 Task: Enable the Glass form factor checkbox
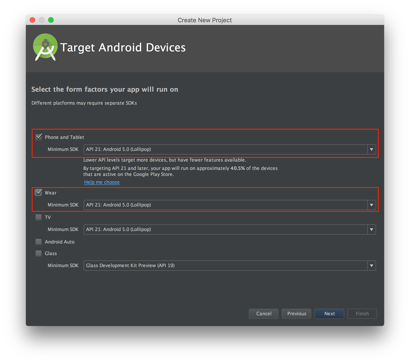39,253
